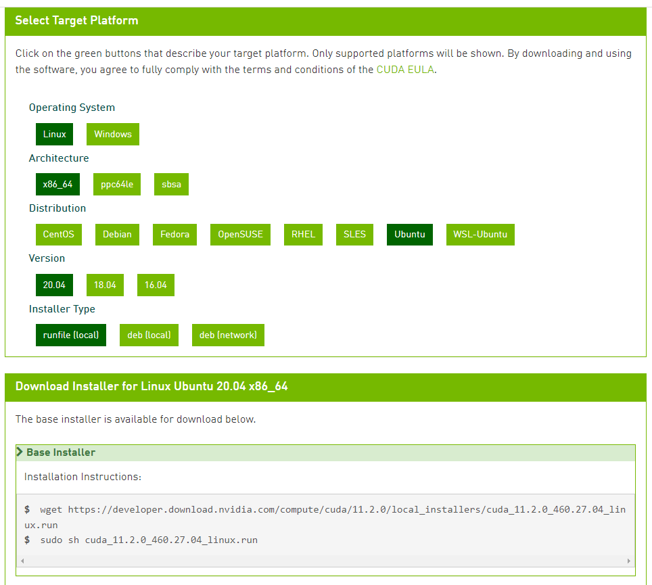This screenshot has height=585, width=652.
Task: Choose deb (local) installer type
Action: point(149,335)
